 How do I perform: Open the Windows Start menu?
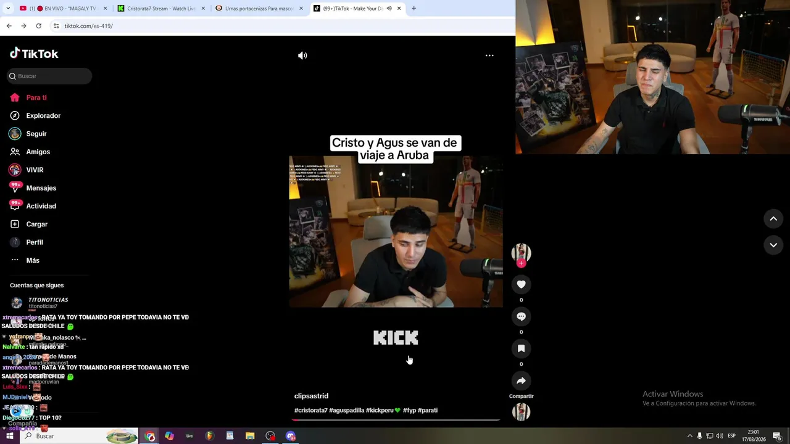point(10,436)
